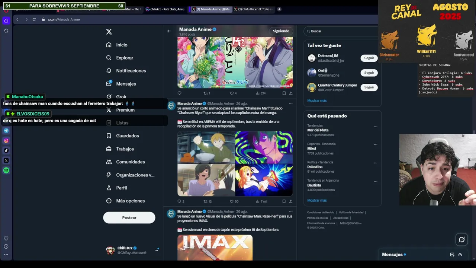Switch to Chifu Krz en X tab

point(253,9)
